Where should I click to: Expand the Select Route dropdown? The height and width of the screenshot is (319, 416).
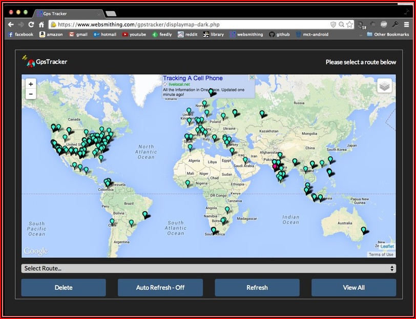click(x=209, y=268)
